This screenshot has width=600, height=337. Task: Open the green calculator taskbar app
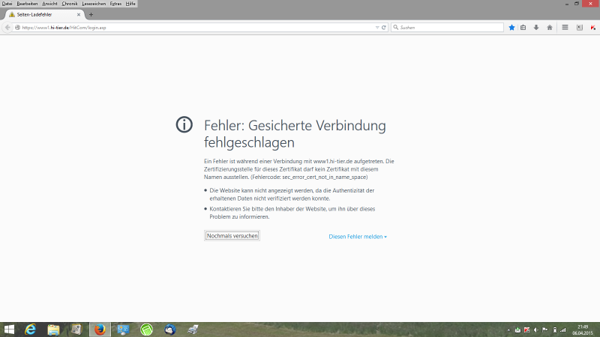click(x=146, y=330)
